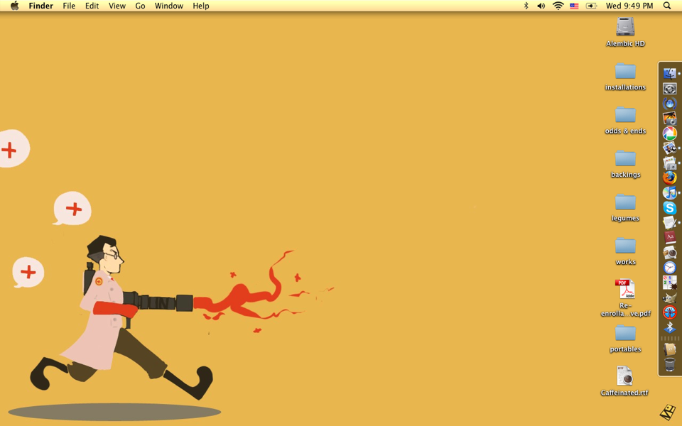Open Finder from the Dock
The height and width of the screenshot is (426, 682).
click(x=669, y=73)
